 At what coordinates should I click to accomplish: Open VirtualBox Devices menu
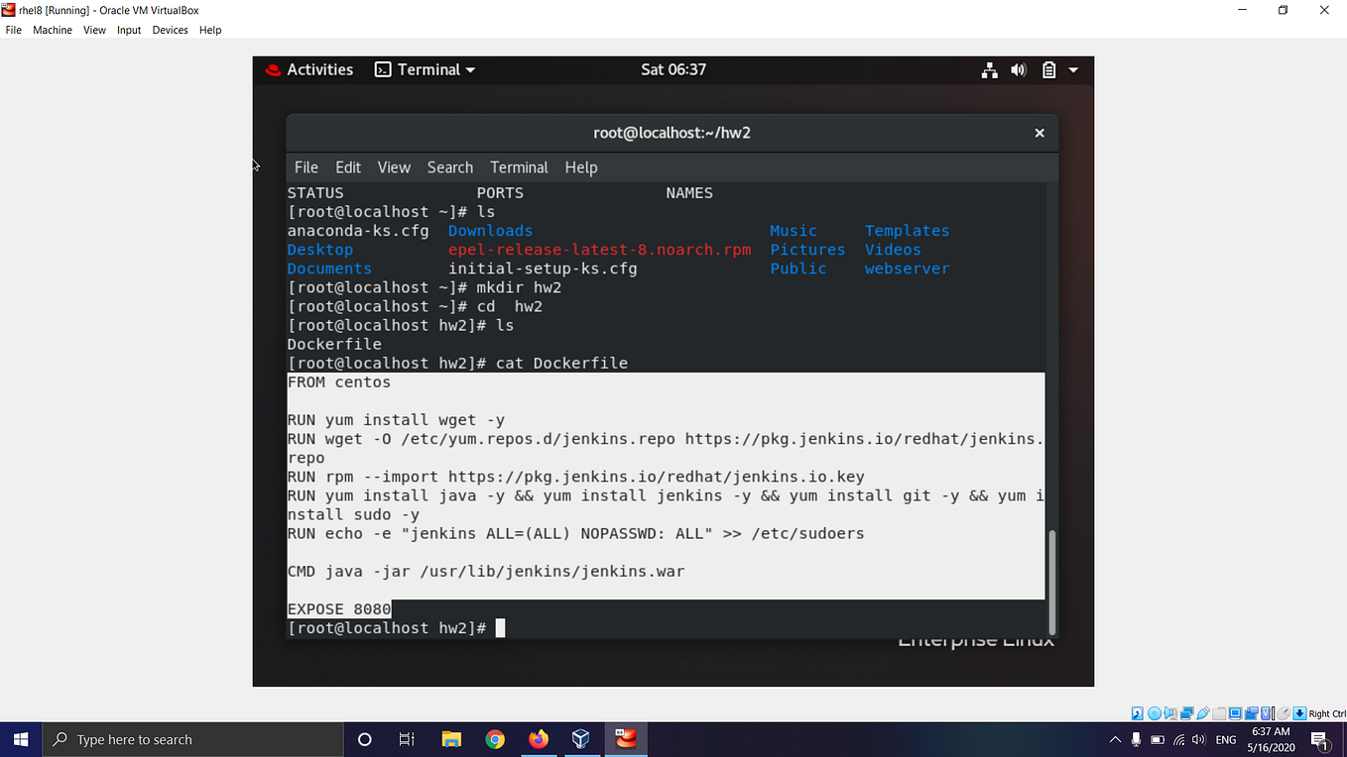(x=170, y=30)
